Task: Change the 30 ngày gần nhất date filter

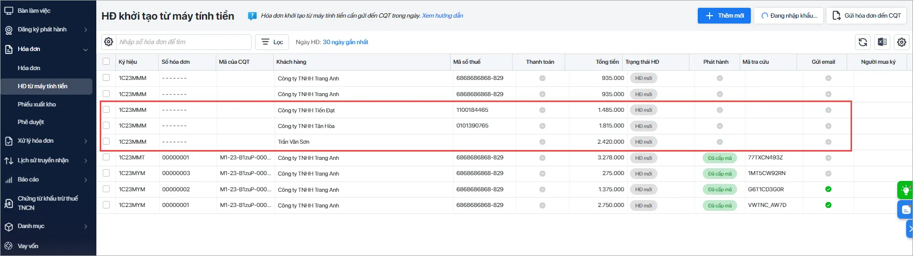Action: (x=345, y=42)
